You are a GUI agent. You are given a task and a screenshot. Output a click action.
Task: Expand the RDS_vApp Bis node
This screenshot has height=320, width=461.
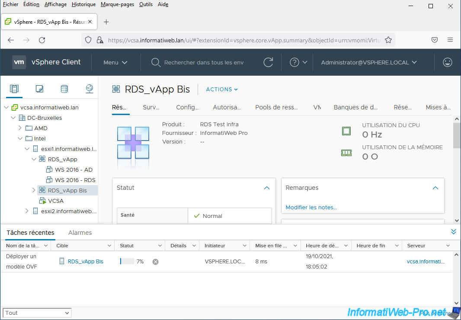click(34, 190)
